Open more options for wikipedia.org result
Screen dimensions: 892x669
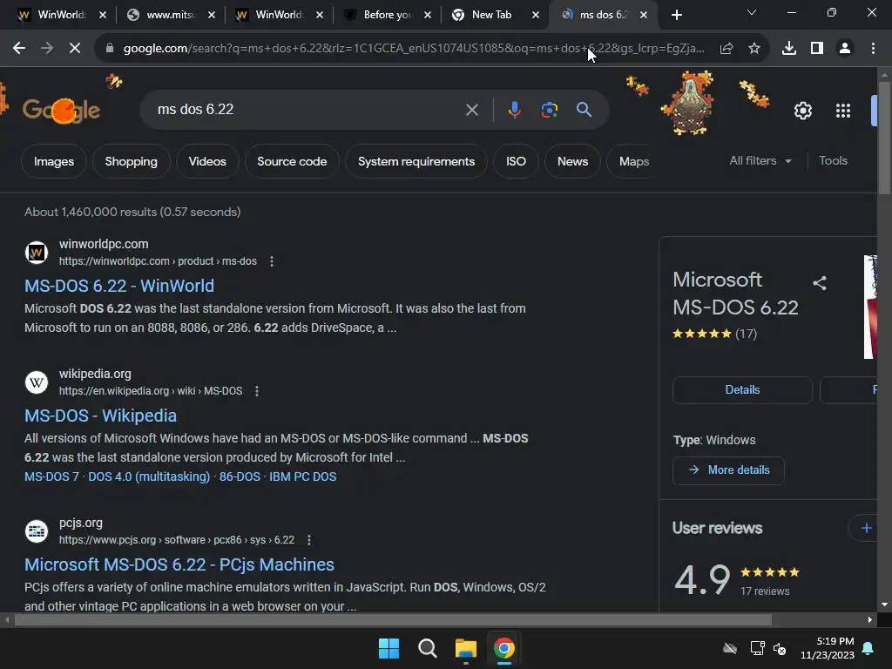pyautogui.click(x=257, y=391)
